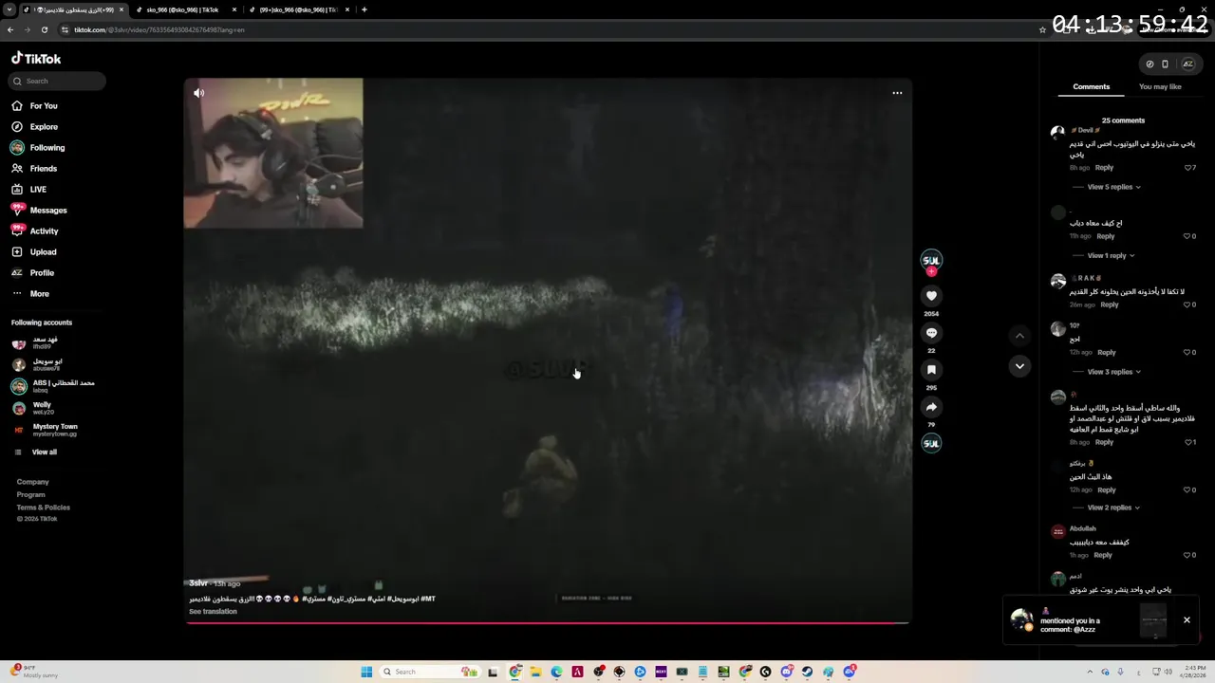This screenshot has width=1215, height=683.
Task: Like the Devil comment with 7 likes
Action: click(1189, 168)
